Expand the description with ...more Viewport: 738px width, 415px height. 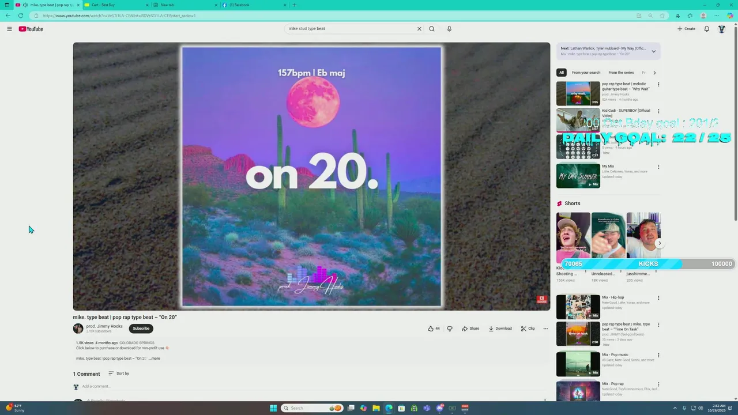coord(155,359)
